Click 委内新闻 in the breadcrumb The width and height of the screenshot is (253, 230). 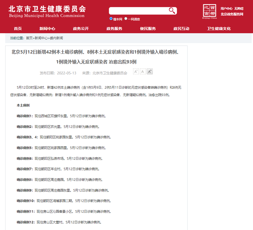[x=56, y=38]
